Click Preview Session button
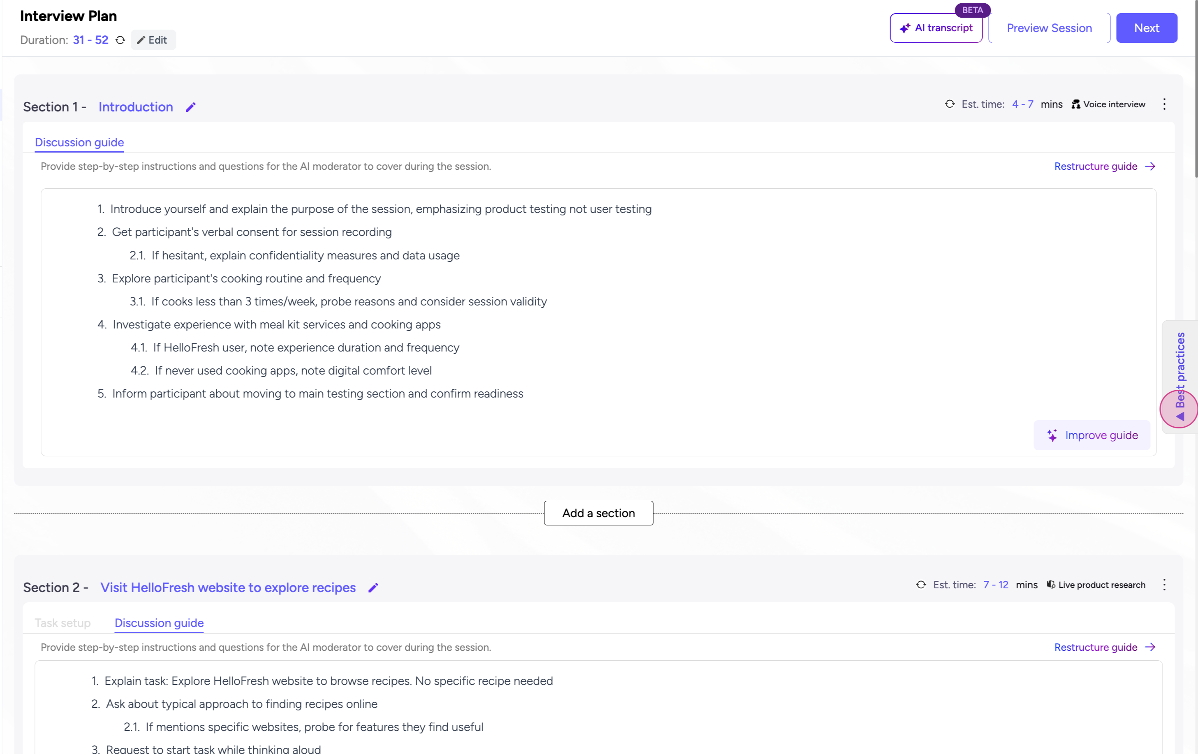The height and width of the screenshot is (754, 1198). [x=1049, y=28]
